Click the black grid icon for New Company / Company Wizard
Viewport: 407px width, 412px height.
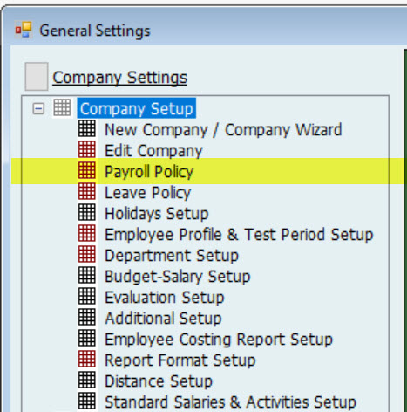(x=87, y=128)
